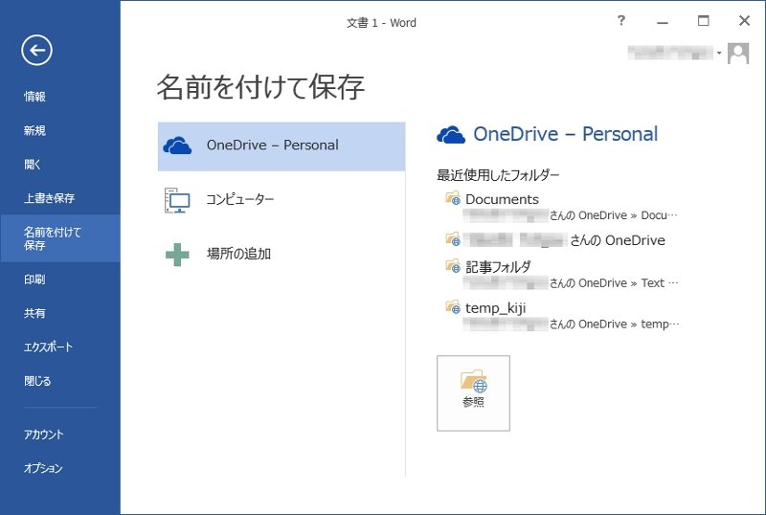Click the 最近使用したフォルダー heading
766x515 pixels.
[498, 175]
